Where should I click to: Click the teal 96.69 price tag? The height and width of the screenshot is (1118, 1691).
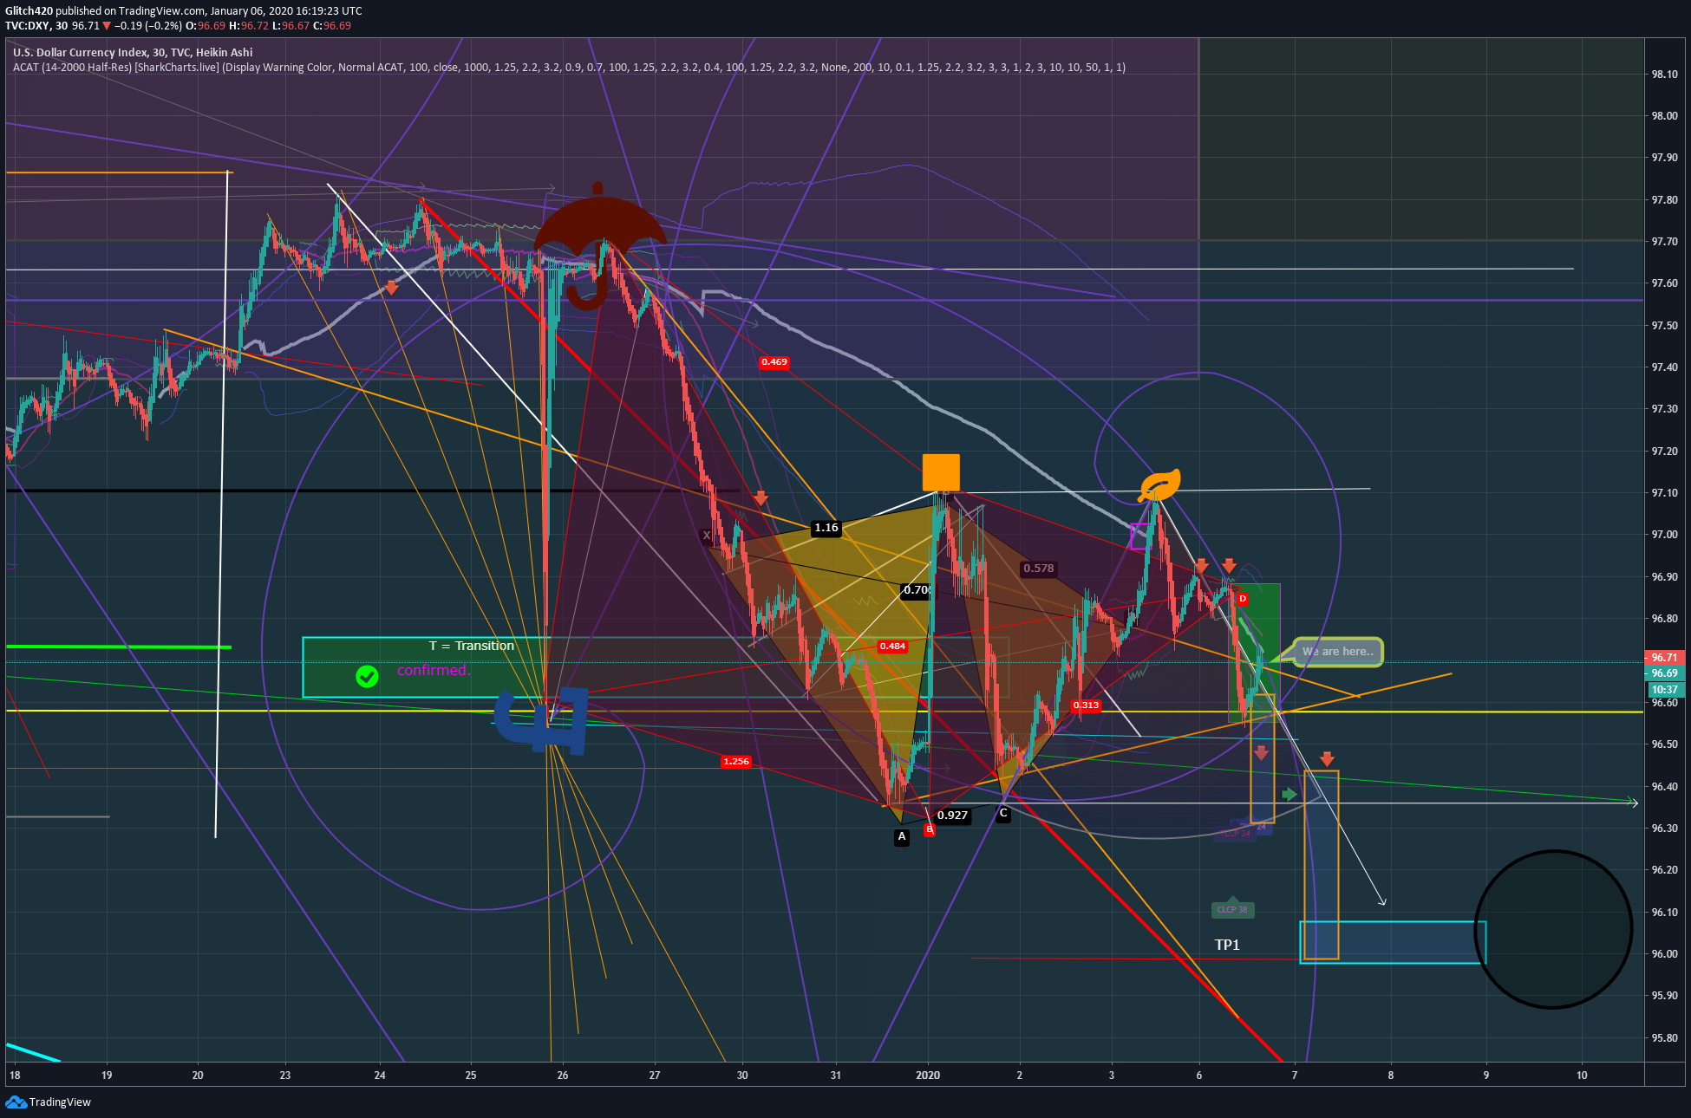tap(1664, 673)
